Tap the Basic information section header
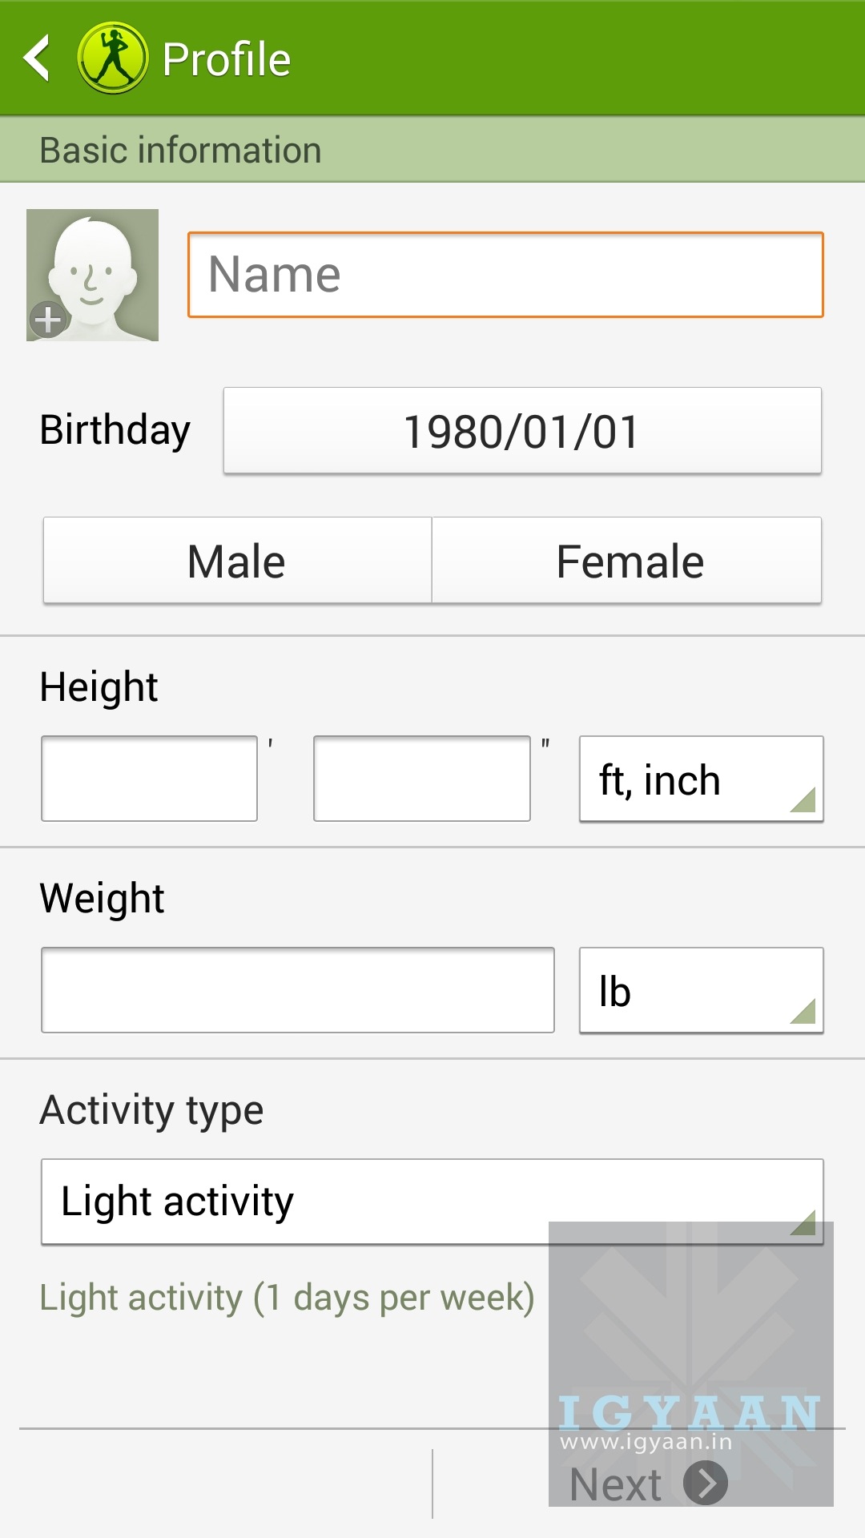The image size is (865, 1538). click(x=180, y=151)
